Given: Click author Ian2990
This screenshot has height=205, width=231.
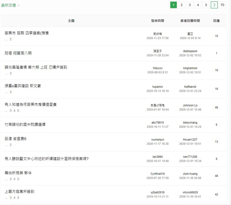Looking at the screenshot, I should pyautogui.click(x=158, y=157).
